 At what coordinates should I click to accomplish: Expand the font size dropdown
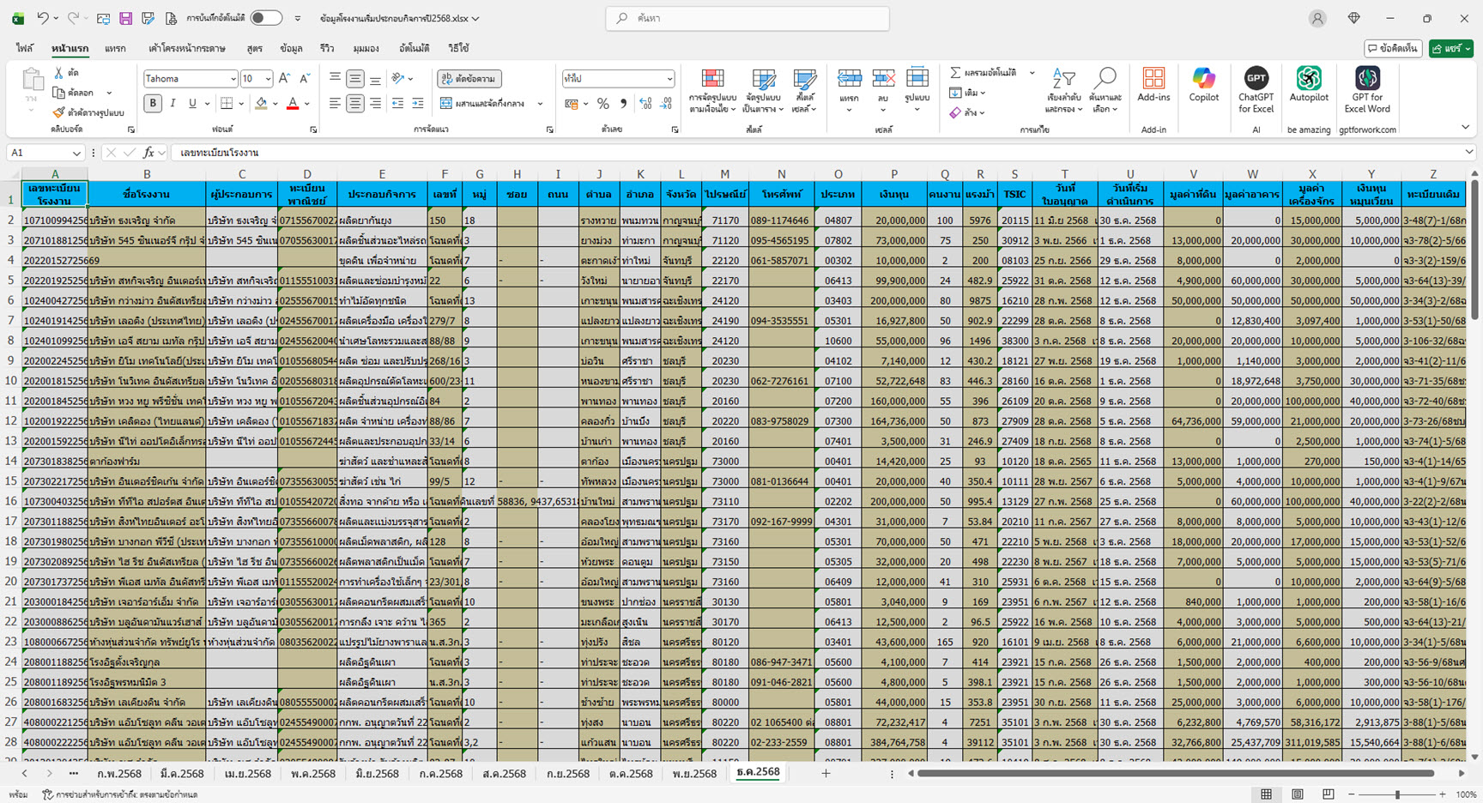[x=268, y=79]
